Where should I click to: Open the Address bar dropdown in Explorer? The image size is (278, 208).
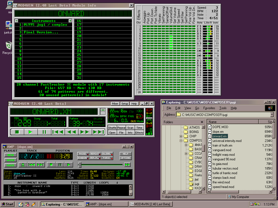[x=272, y=115]
